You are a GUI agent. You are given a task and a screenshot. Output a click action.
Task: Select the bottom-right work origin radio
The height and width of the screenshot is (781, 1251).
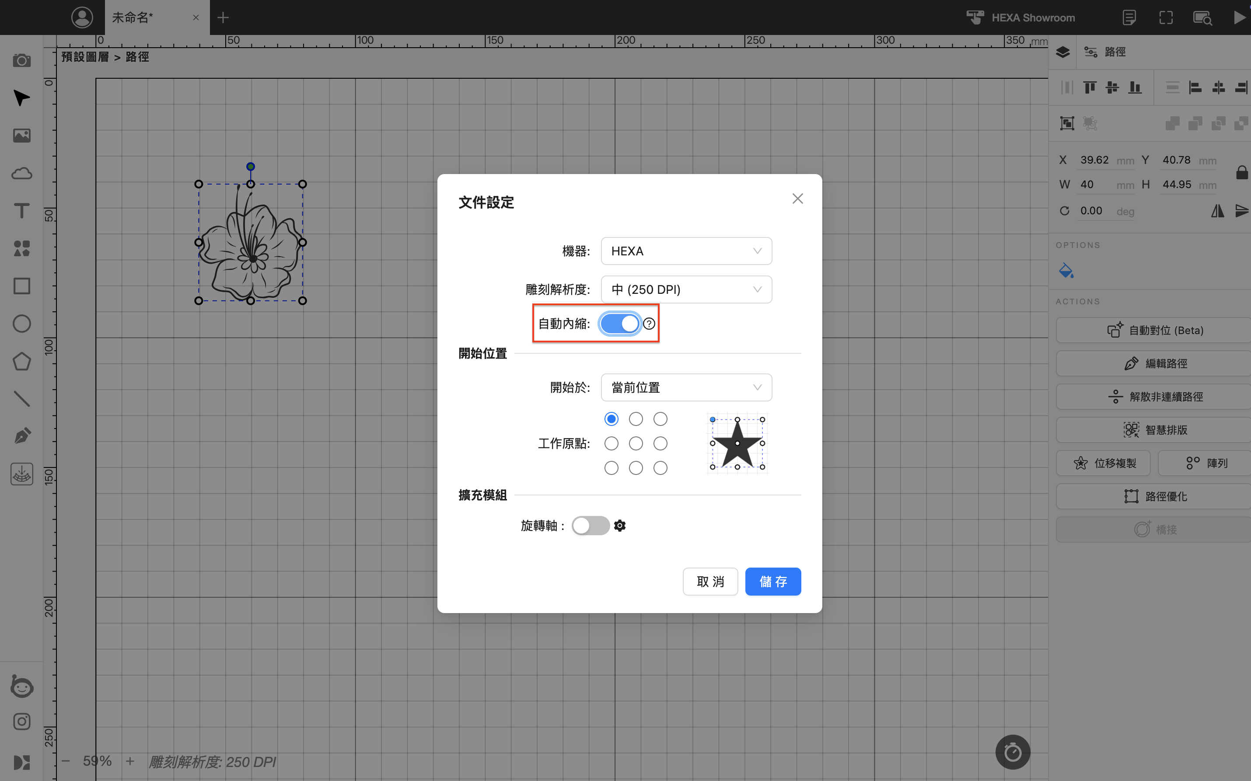[x=660, y=468]
